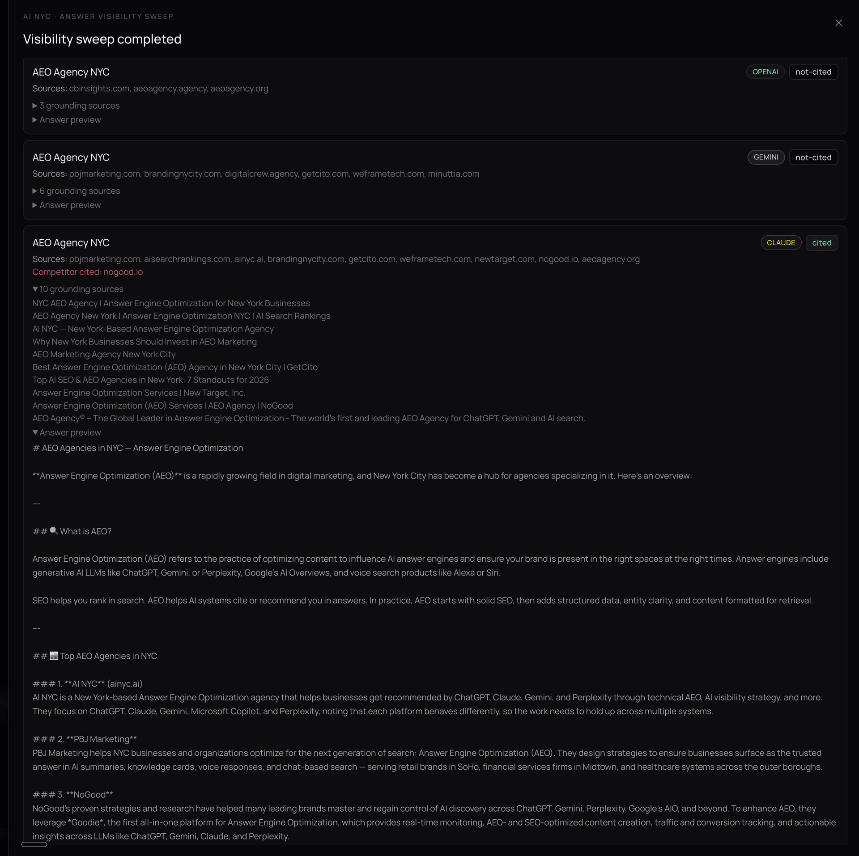This screenshot has height=856, width=859.
Task: Click the pill handle at bottom left
Action: point(34,844)
